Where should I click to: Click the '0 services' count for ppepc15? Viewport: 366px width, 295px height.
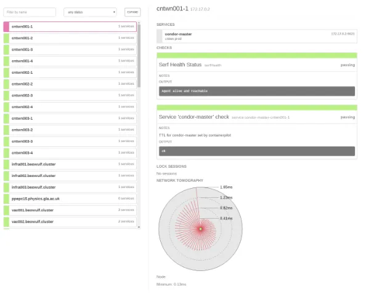coord(126,199)
